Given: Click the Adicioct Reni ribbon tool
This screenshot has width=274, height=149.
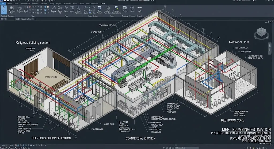Looking at the screenshot, I should 12,9.
